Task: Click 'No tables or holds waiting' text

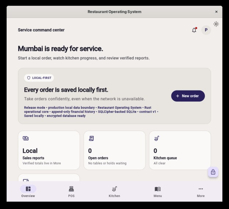Action: [107, 163]
